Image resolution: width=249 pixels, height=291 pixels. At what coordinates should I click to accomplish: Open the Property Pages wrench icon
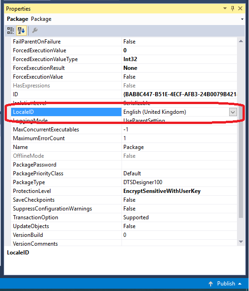click(x=35, y=30)
